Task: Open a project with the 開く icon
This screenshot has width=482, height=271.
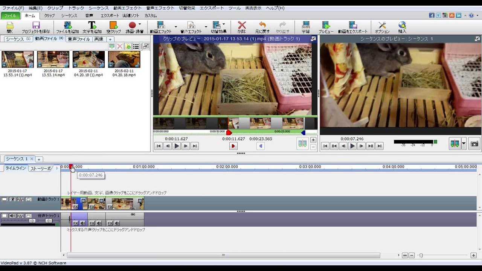Action: pyautogui.click(x=10, y=27)
